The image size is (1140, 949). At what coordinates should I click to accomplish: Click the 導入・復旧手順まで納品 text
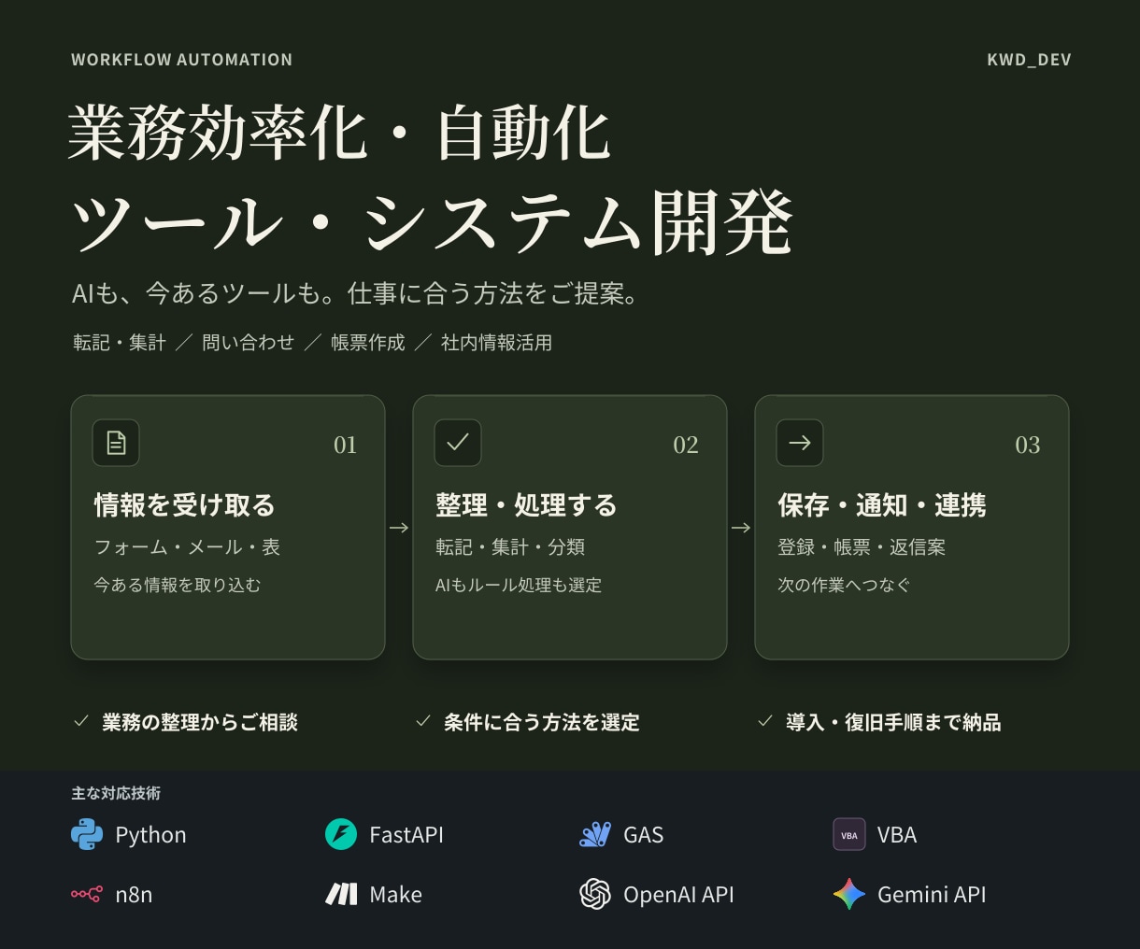[x=893, y=722]
